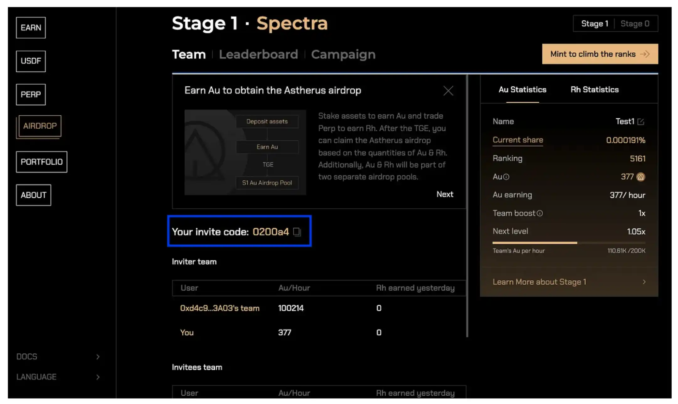Open 0xd4c9...3A03's team link
The image size is (678, 404).
coord(220,308)
